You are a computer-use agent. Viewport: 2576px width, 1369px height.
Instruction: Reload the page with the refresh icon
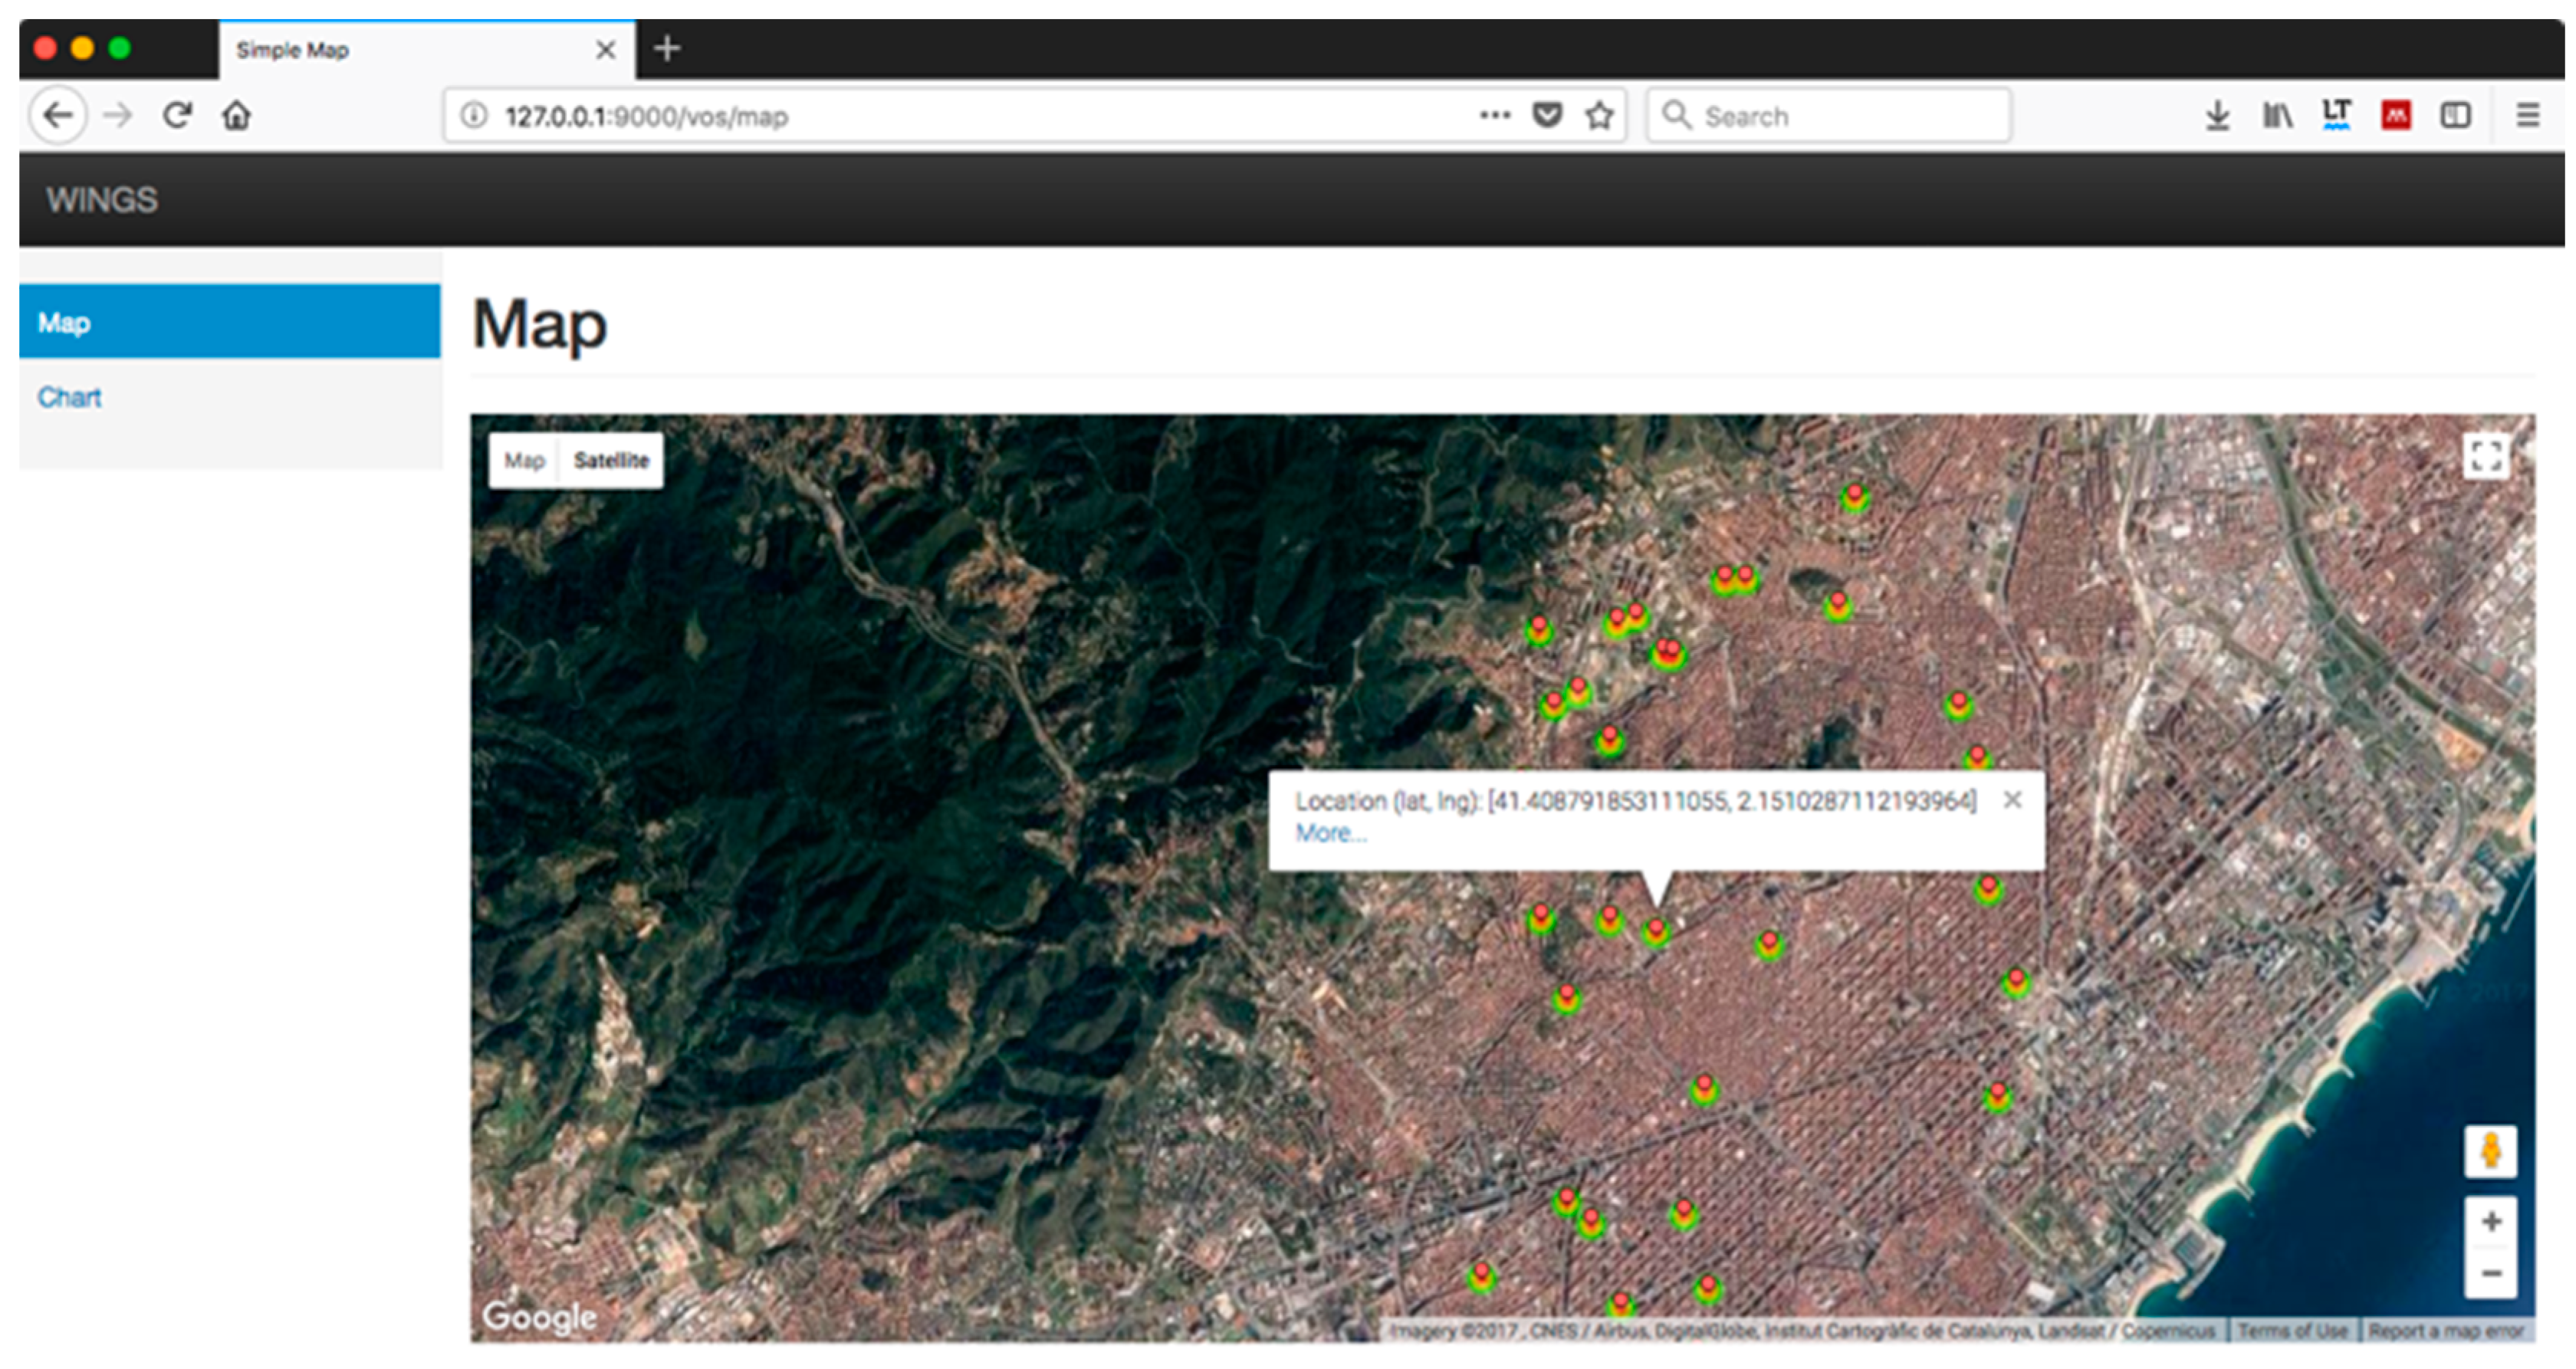pos(178,116)
